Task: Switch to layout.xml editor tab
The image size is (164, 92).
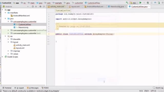Action: 75,7
